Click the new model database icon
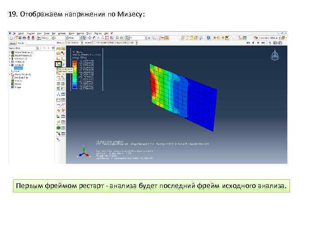Image resolution: width=313 pixels, height=234 pixels. [x=11, y=38]
